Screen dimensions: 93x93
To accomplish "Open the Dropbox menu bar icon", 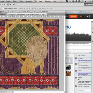I will coord(73,1).
